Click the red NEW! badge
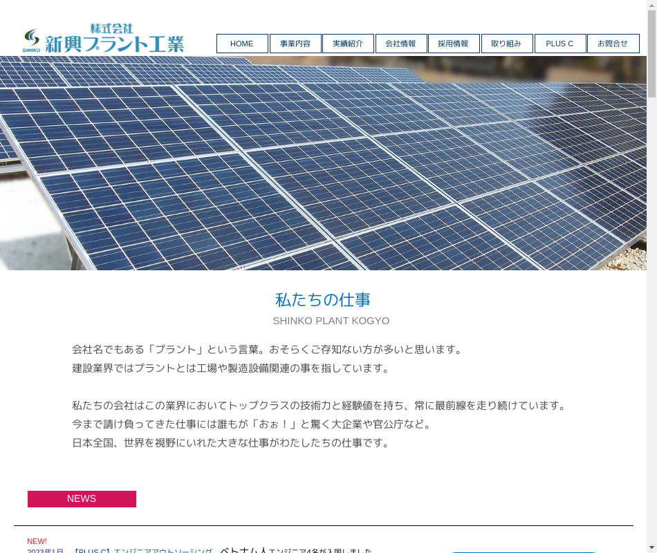The height and width of the screenshot is (553, 657). [37, 541]
